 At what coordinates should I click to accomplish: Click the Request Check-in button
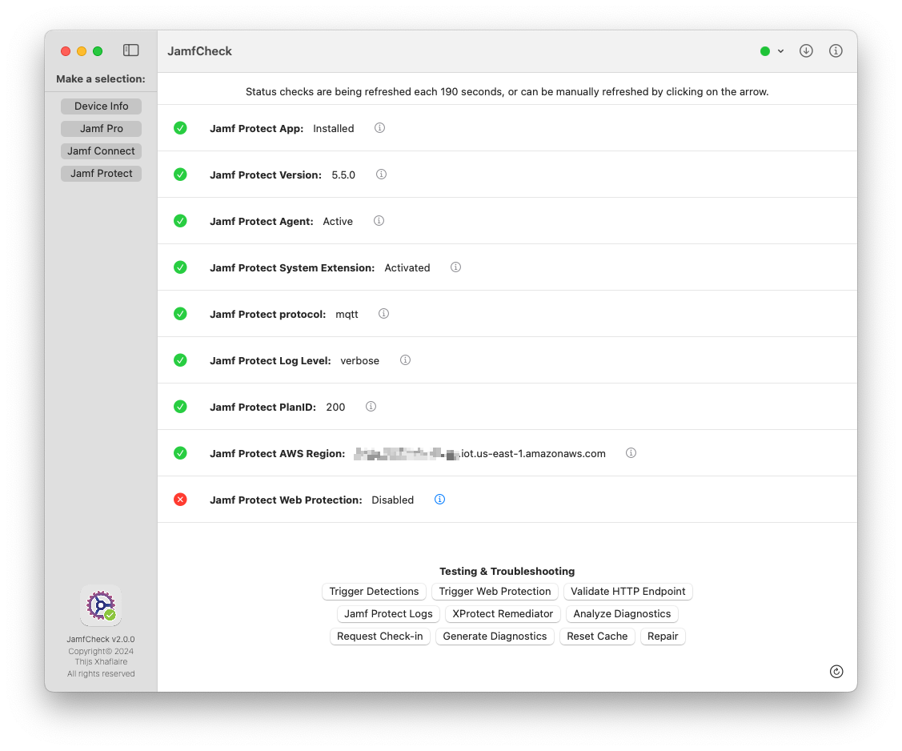pos(379,636)
